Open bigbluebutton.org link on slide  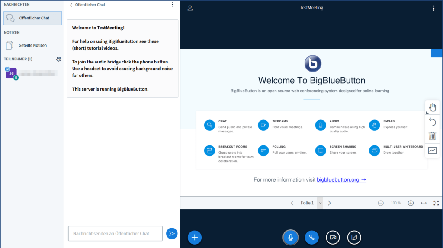pyautogui.click(x=341, y=179)
